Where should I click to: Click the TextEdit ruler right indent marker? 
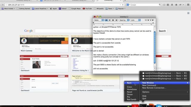(153, 23)
